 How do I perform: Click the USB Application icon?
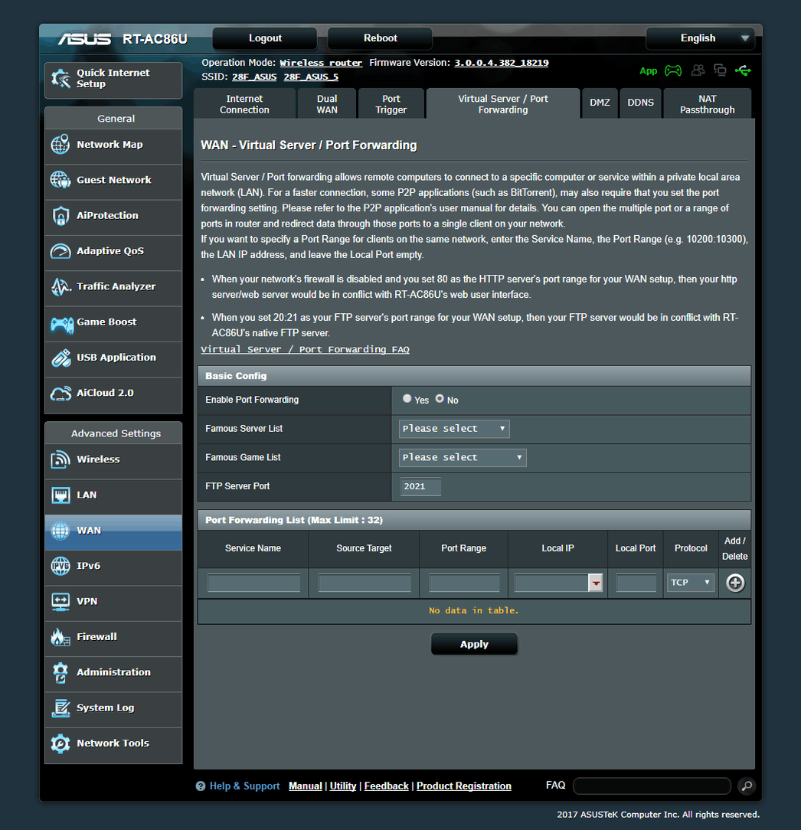(x=60, y=358)
